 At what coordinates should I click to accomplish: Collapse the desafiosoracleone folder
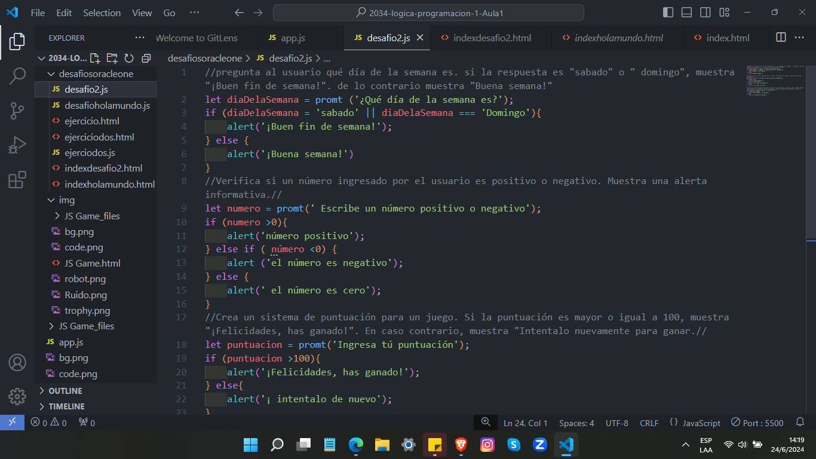[x=96, y=74]
